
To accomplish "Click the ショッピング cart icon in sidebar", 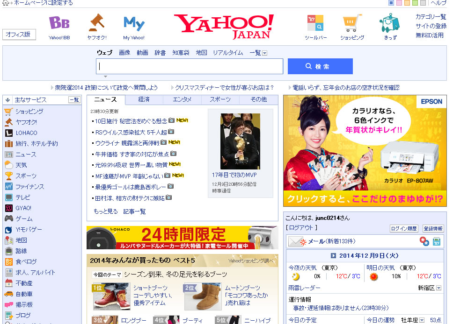I will (x=9, y=112).
